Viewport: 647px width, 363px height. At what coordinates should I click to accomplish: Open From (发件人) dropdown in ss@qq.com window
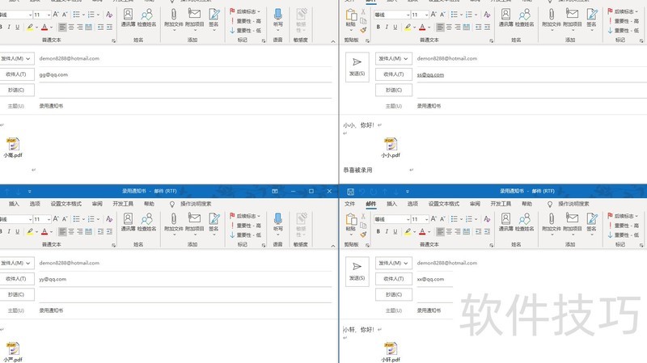tap(394, 58)
